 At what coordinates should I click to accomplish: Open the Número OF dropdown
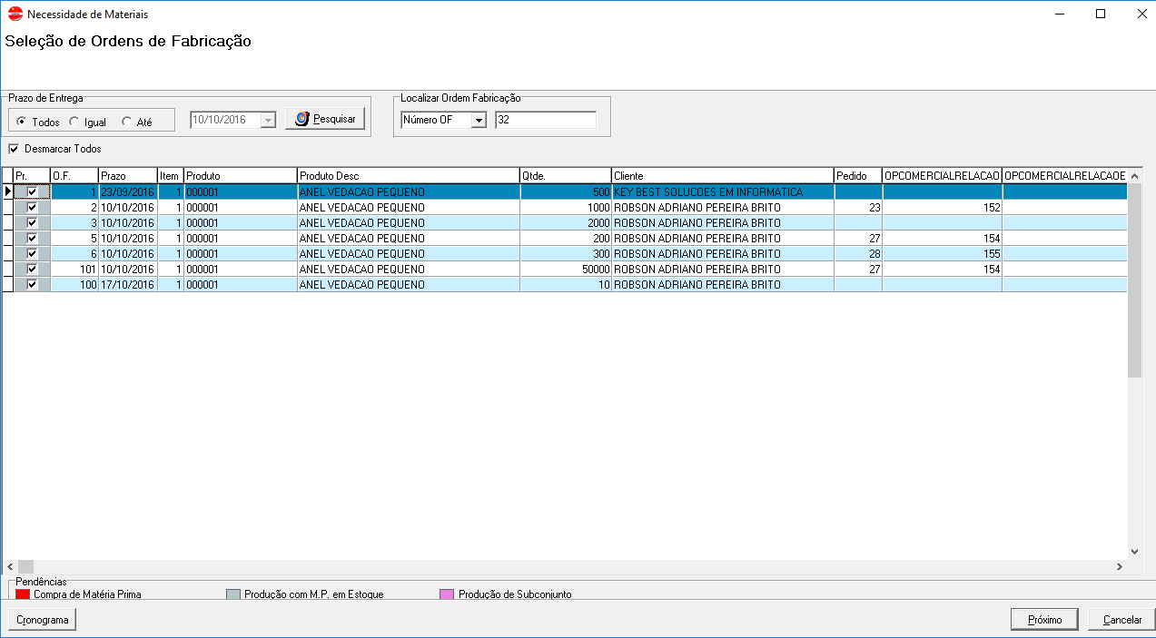tap(479, 121)
